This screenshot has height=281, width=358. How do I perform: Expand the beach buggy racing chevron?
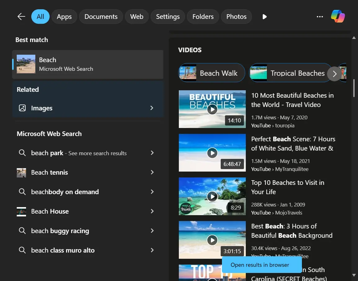click(152, 231)
